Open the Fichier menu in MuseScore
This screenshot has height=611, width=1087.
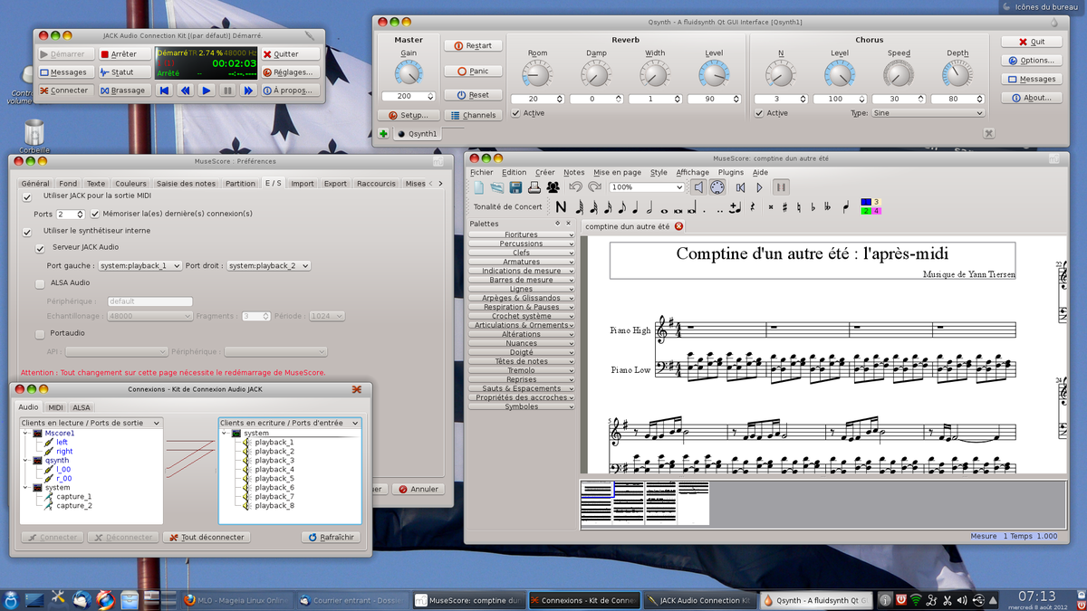click(x=482, y=172)
